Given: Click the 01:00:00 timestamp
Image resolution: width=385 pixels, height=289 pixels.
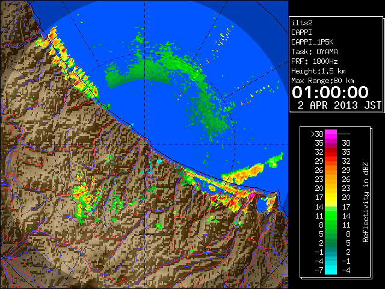Looking at the screenshot, I should [330, 92].
